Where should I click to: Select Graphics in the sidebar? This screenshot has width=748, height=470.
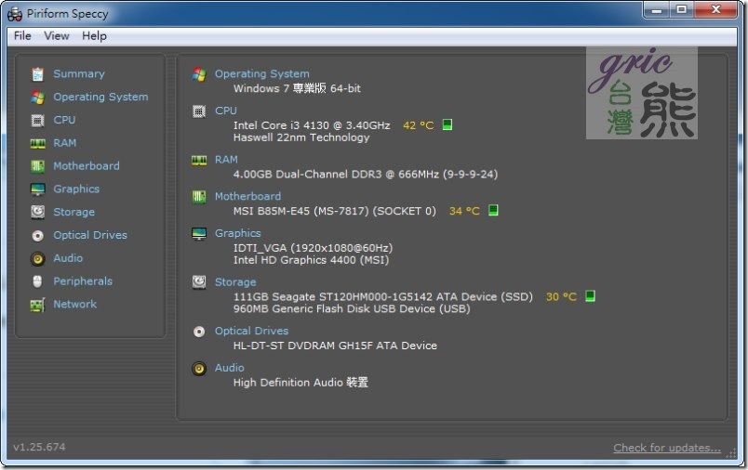click(x=76, y=189)
